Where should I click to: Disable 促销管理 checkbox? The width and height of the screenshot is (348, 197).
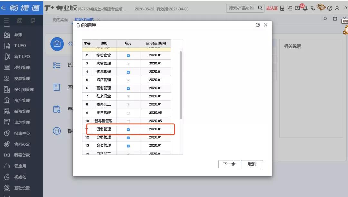(x=128, y=130)
